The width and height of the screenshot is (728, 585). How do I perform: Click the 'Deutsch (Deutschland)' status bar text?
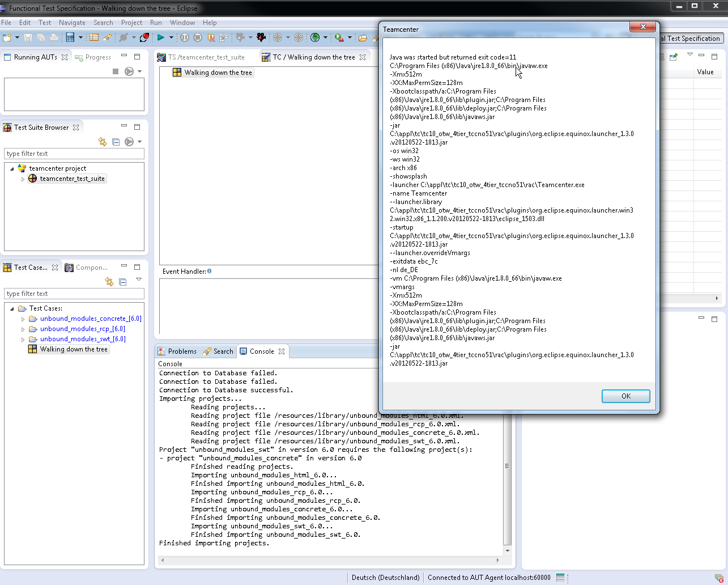pos(386,578)
